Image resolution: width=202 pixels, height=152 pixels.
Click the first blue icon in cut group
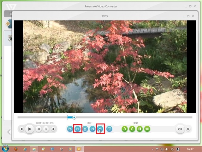pyautogui.click(x=70, y=129)
